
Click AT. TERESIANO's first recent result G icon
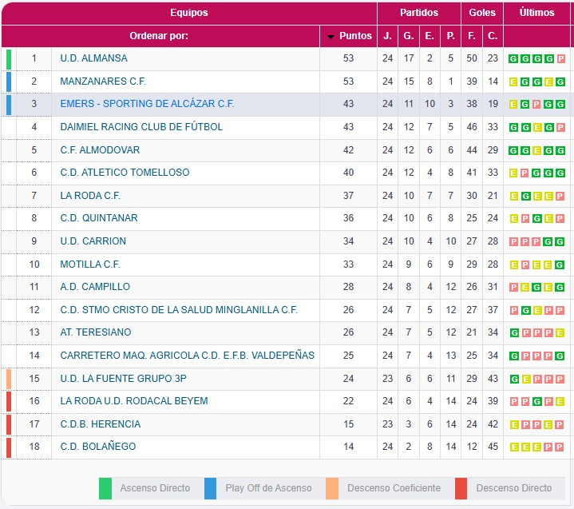click(513, 332)
